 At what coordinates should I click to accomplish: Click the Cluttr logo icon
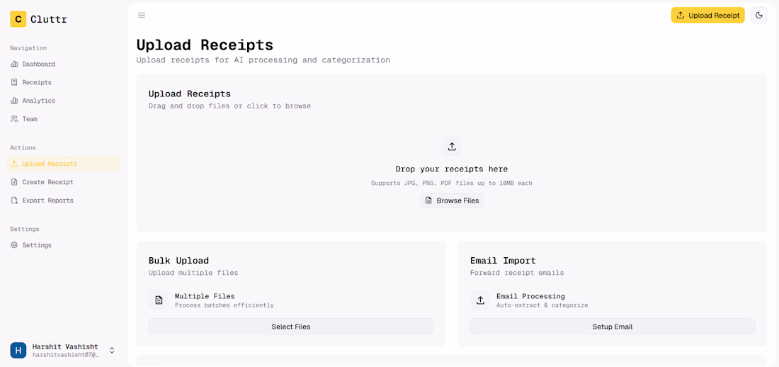tap(18, 19)
